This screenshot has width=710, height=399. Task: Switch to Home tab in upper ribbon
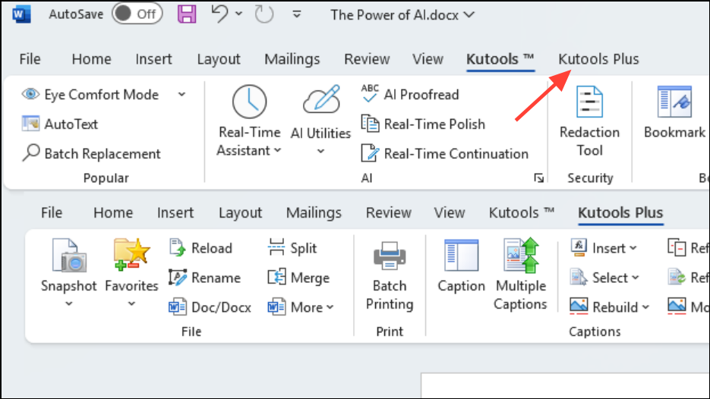pos(91,59)
